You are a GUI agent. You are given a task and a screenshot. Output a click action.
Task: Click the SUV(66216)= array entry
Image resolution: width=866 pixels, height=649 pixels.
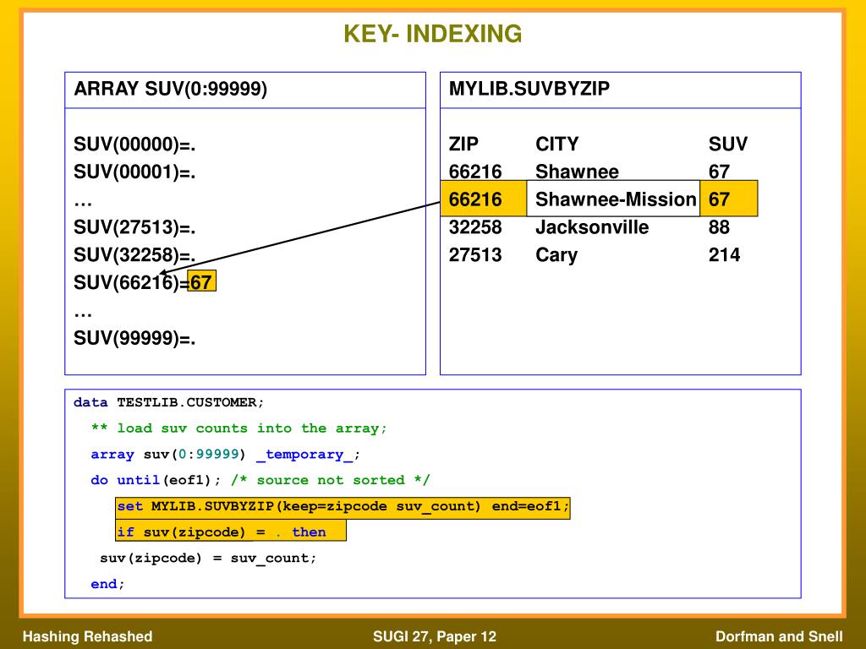131,282
